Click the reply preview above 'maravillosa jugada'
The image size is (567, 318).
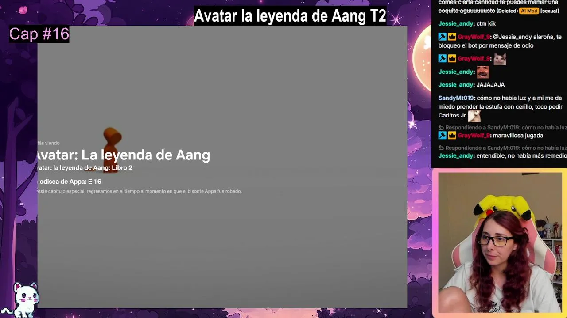[503, 128]
